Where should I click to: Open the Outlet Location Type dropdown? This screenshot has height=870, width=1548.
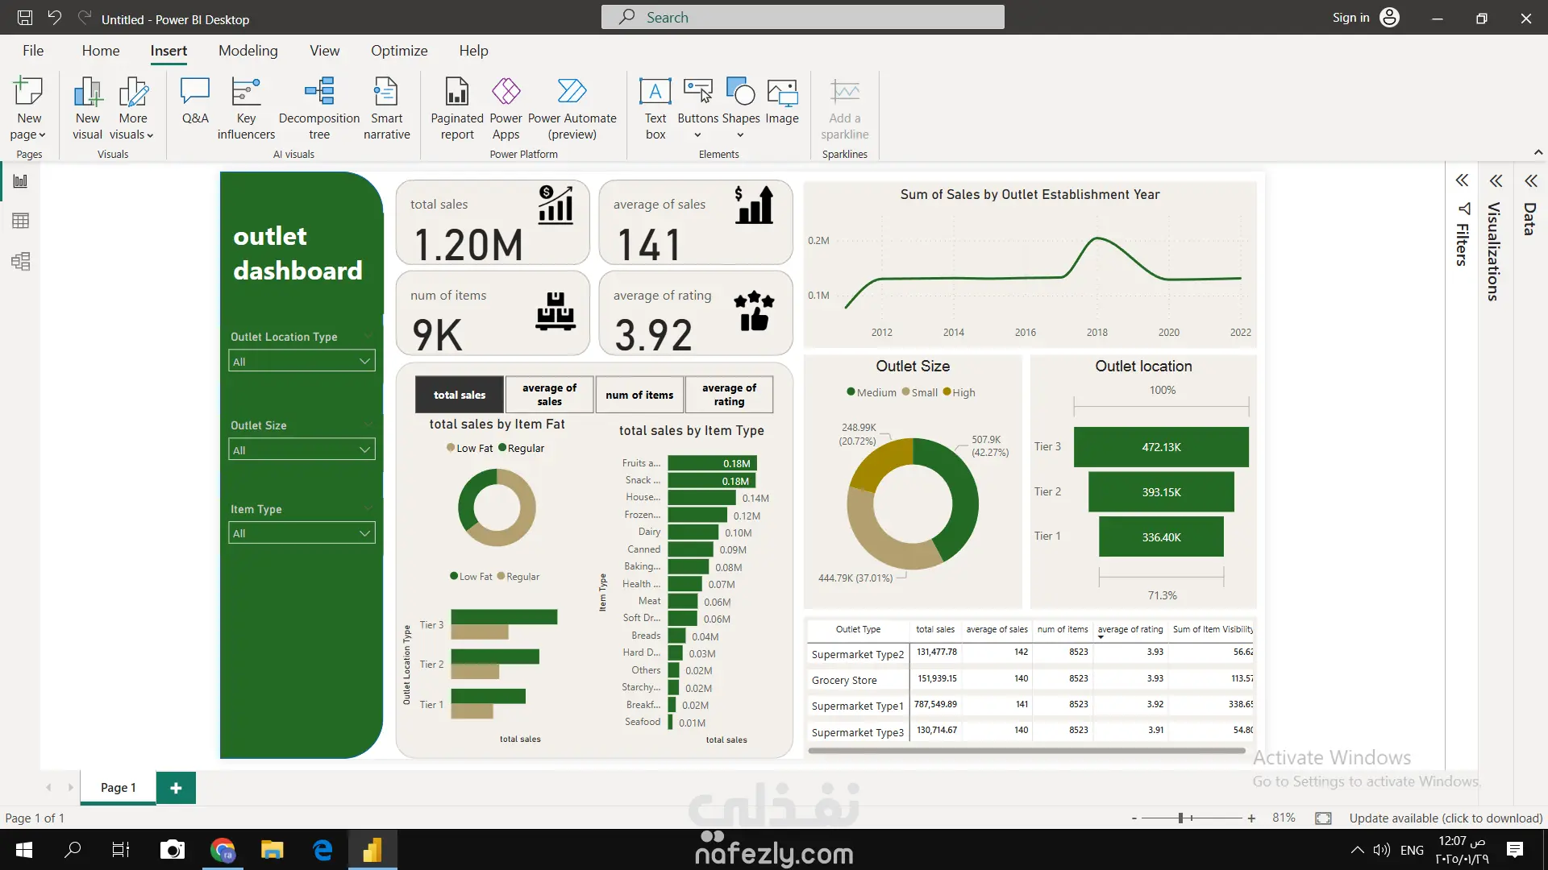click(302, 362)
